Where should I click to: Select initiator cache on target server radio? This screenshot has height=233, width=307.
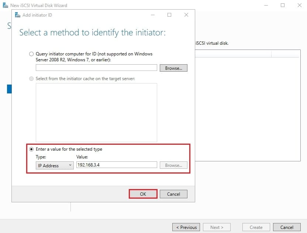pyautogui.click(x=31, y=79)
